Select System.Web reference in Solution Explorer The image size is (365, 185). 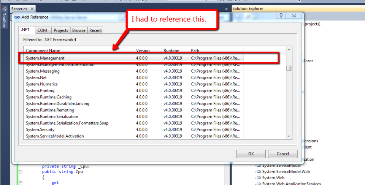pos(273,178)
